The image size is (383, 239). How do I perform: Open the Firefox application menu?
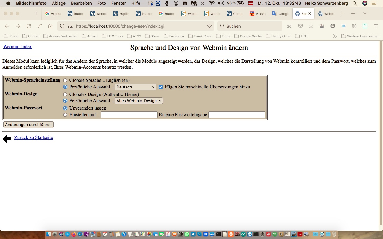coord(376,26)
